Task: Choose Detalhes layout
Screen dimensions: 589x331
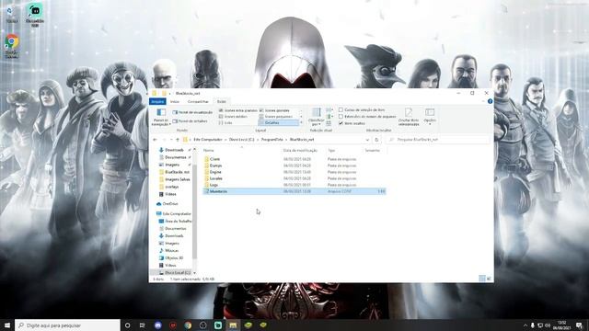Action: 278,122
